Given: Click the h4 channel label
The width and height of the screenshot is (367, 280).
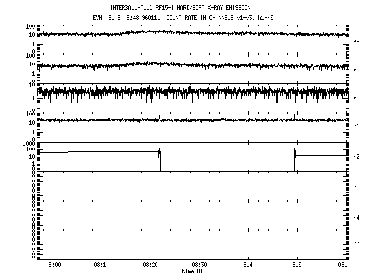Looking at the screenshot, I should tap(357, 218).
